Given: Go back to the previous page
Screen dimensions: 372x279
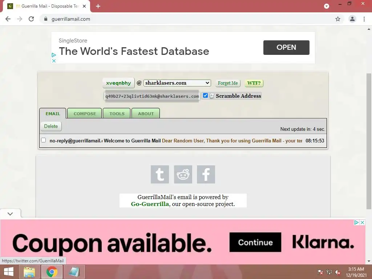Looking at the screenshot, I should 8,19.
